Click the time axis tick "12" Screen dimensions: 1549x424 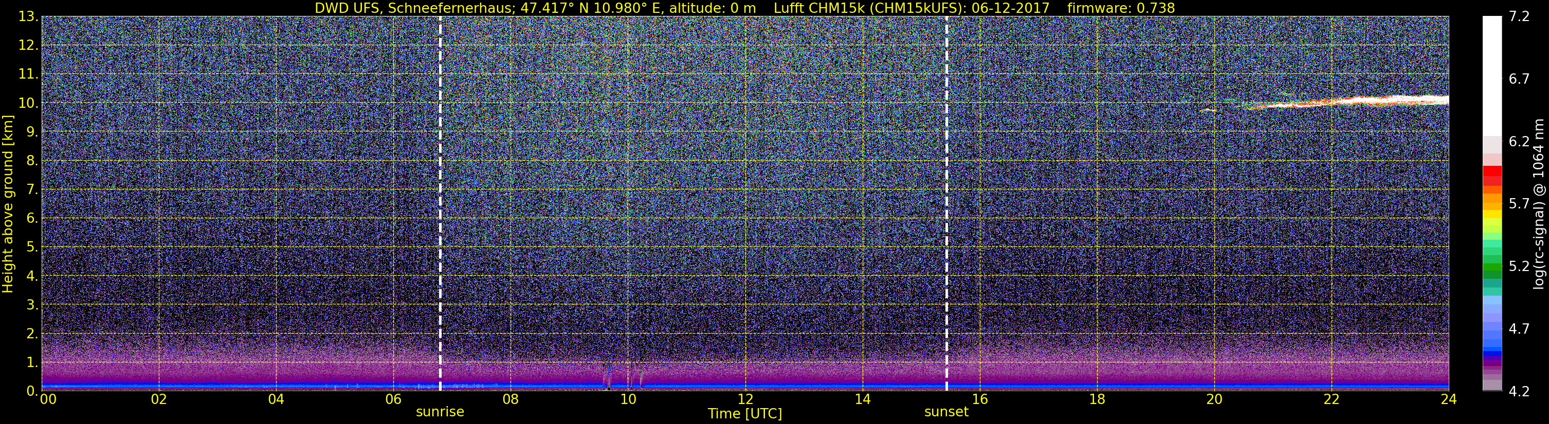745,399
